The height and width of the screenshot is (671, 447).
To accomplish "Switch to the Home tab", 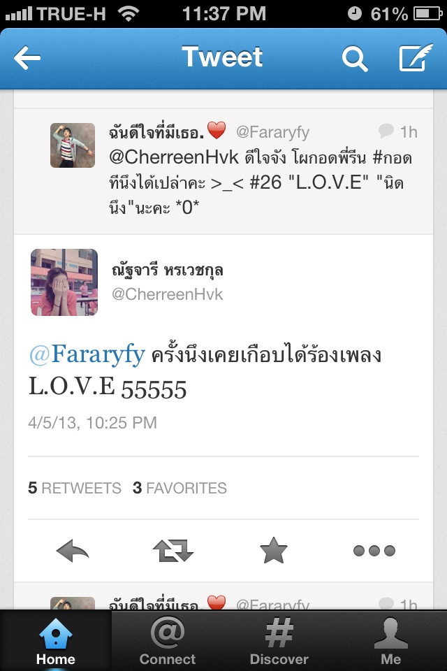I will tap(56, 640).
